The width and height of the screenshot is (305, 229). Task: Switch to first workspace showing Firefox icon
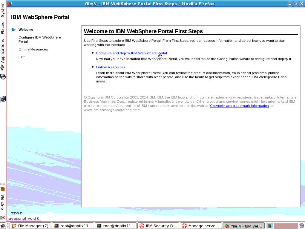tap(269, 226)
